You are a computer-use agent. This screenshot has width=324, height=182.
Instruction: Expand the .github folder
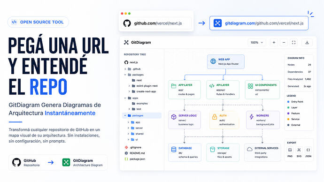[125, 69]
